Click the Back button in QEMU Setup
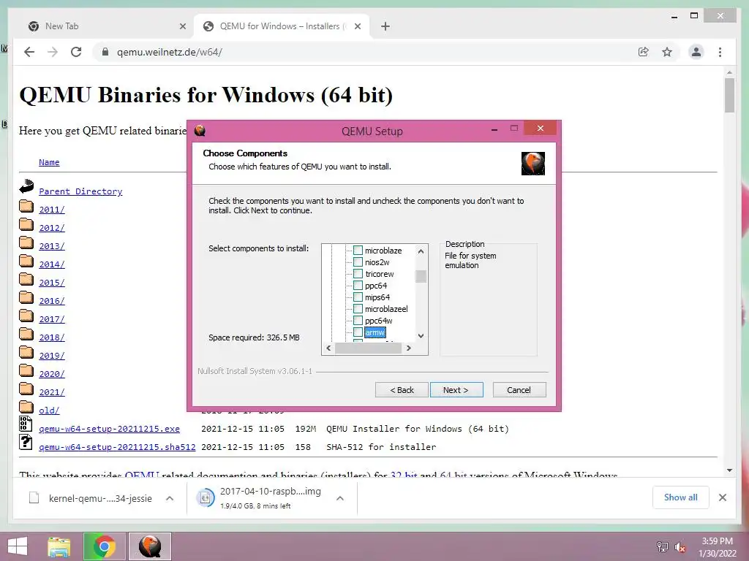This screenshot has height=561, width=749. [x=402, y=390]
